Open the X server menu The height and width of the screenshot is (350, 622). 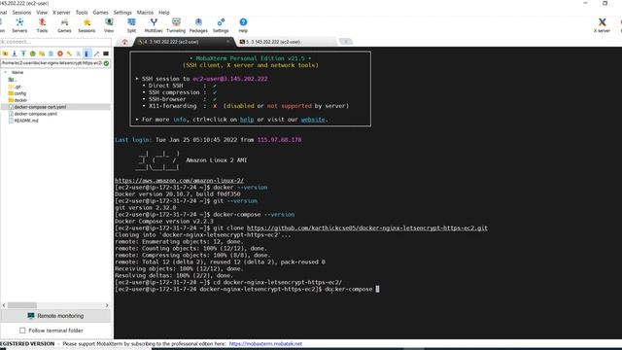tap(61, 13)
